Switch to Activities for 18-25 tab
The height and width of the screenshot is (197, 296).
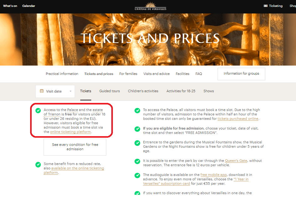pyautogui.click(x=181, y=91)
